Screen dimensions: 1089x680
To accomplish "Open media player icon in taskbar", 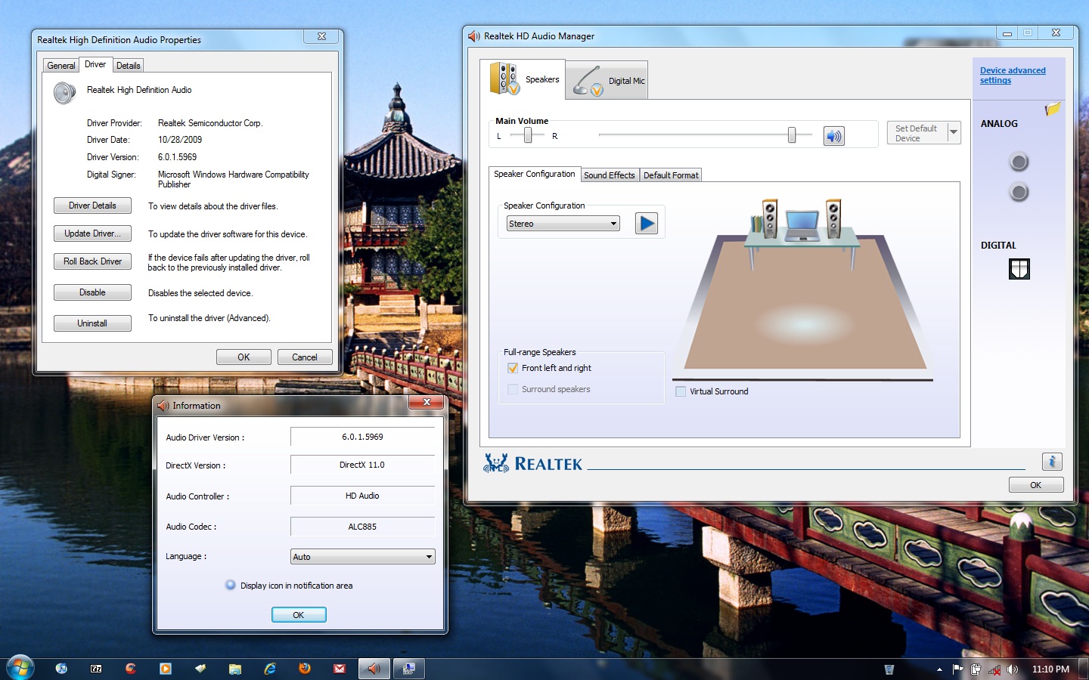I will point(166,669).
